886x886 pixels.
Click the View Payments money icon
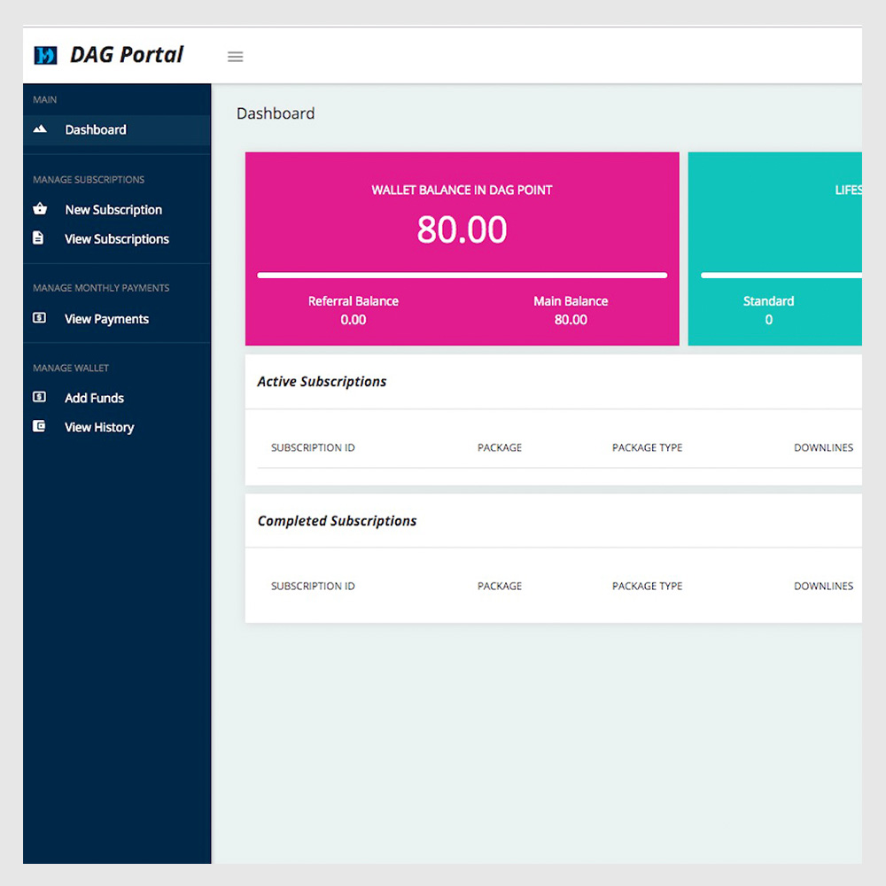[40, 318]
